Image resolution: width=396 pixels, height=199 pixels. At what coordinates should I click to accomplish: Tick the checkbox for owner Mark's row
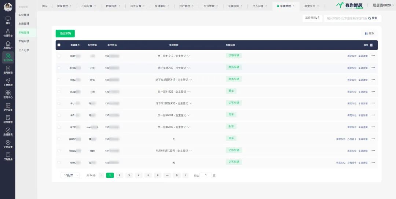pos(59,151)
